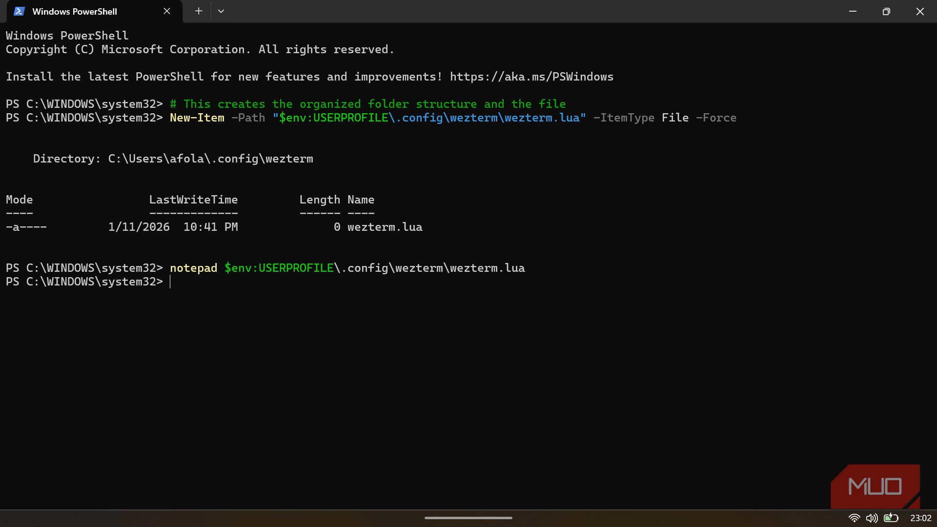This screenshot has width=937, height=527.
Task: Click the New-Item command text
Action: [x=197, y=118]
